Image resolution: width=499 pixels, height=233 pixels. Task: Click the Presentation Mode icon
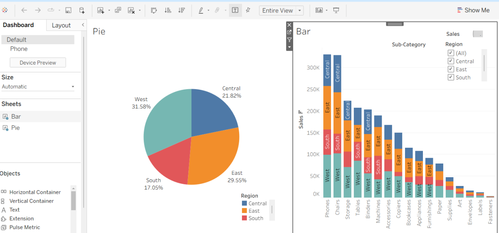click(336, 10)
